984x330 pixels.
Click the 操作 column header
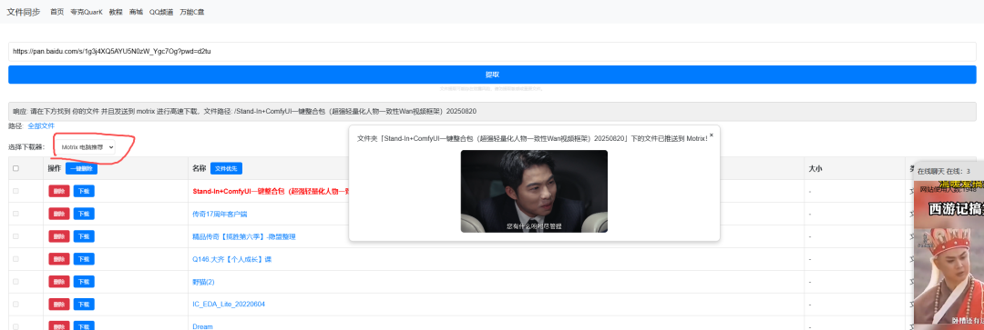tap(55, 168)
